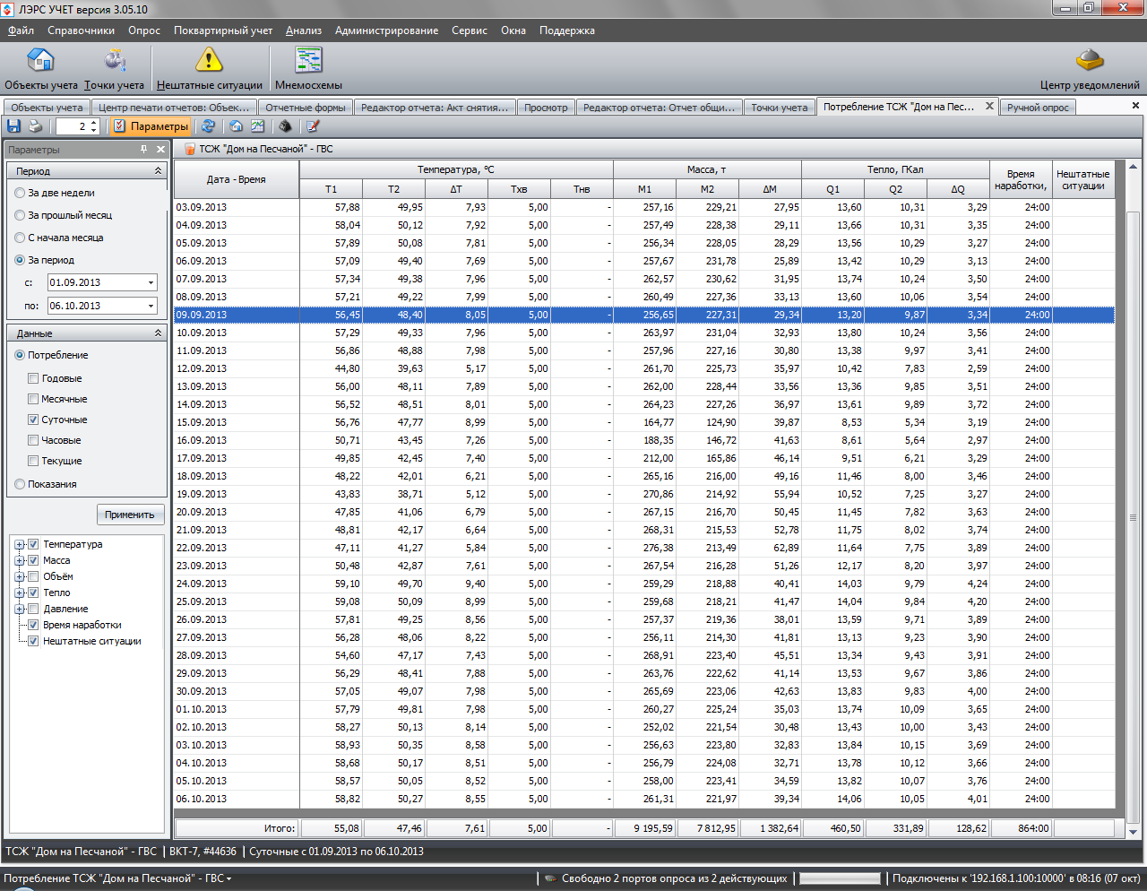Viewport: 1147px width, 891px height.
Task: Expand Масса tree node
Action: (x=20, y=560)
